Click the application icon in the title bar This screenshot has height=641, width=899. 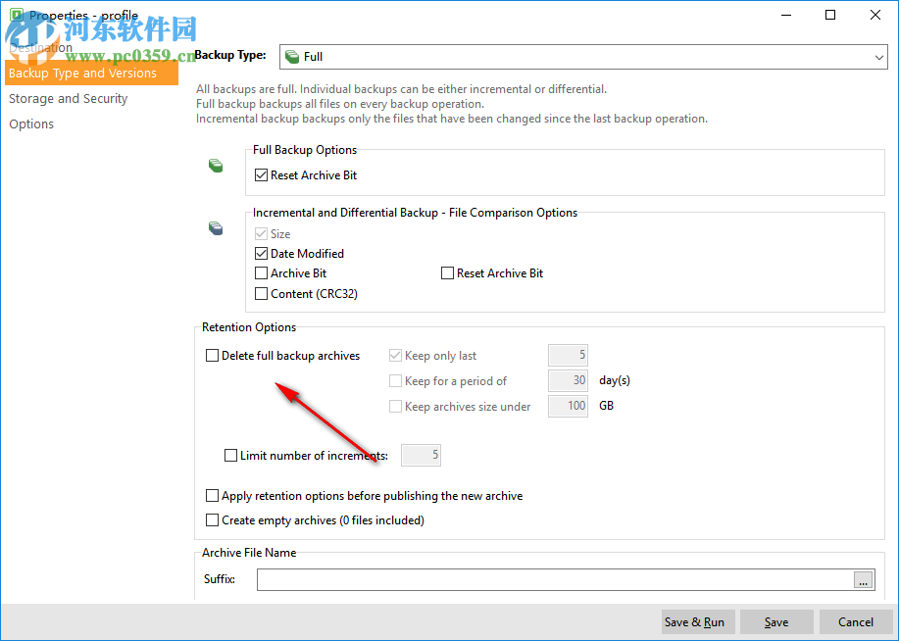pos(17,15)
